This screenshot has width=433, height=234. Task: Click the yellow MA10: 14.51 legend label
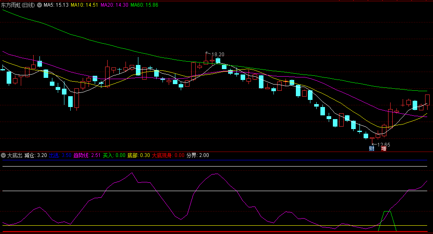[x=84, y=5]
